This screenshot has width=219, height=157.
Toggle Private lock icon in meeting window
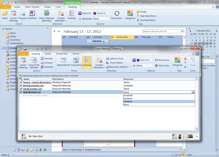pyautogui.click(x=185, y=59)
